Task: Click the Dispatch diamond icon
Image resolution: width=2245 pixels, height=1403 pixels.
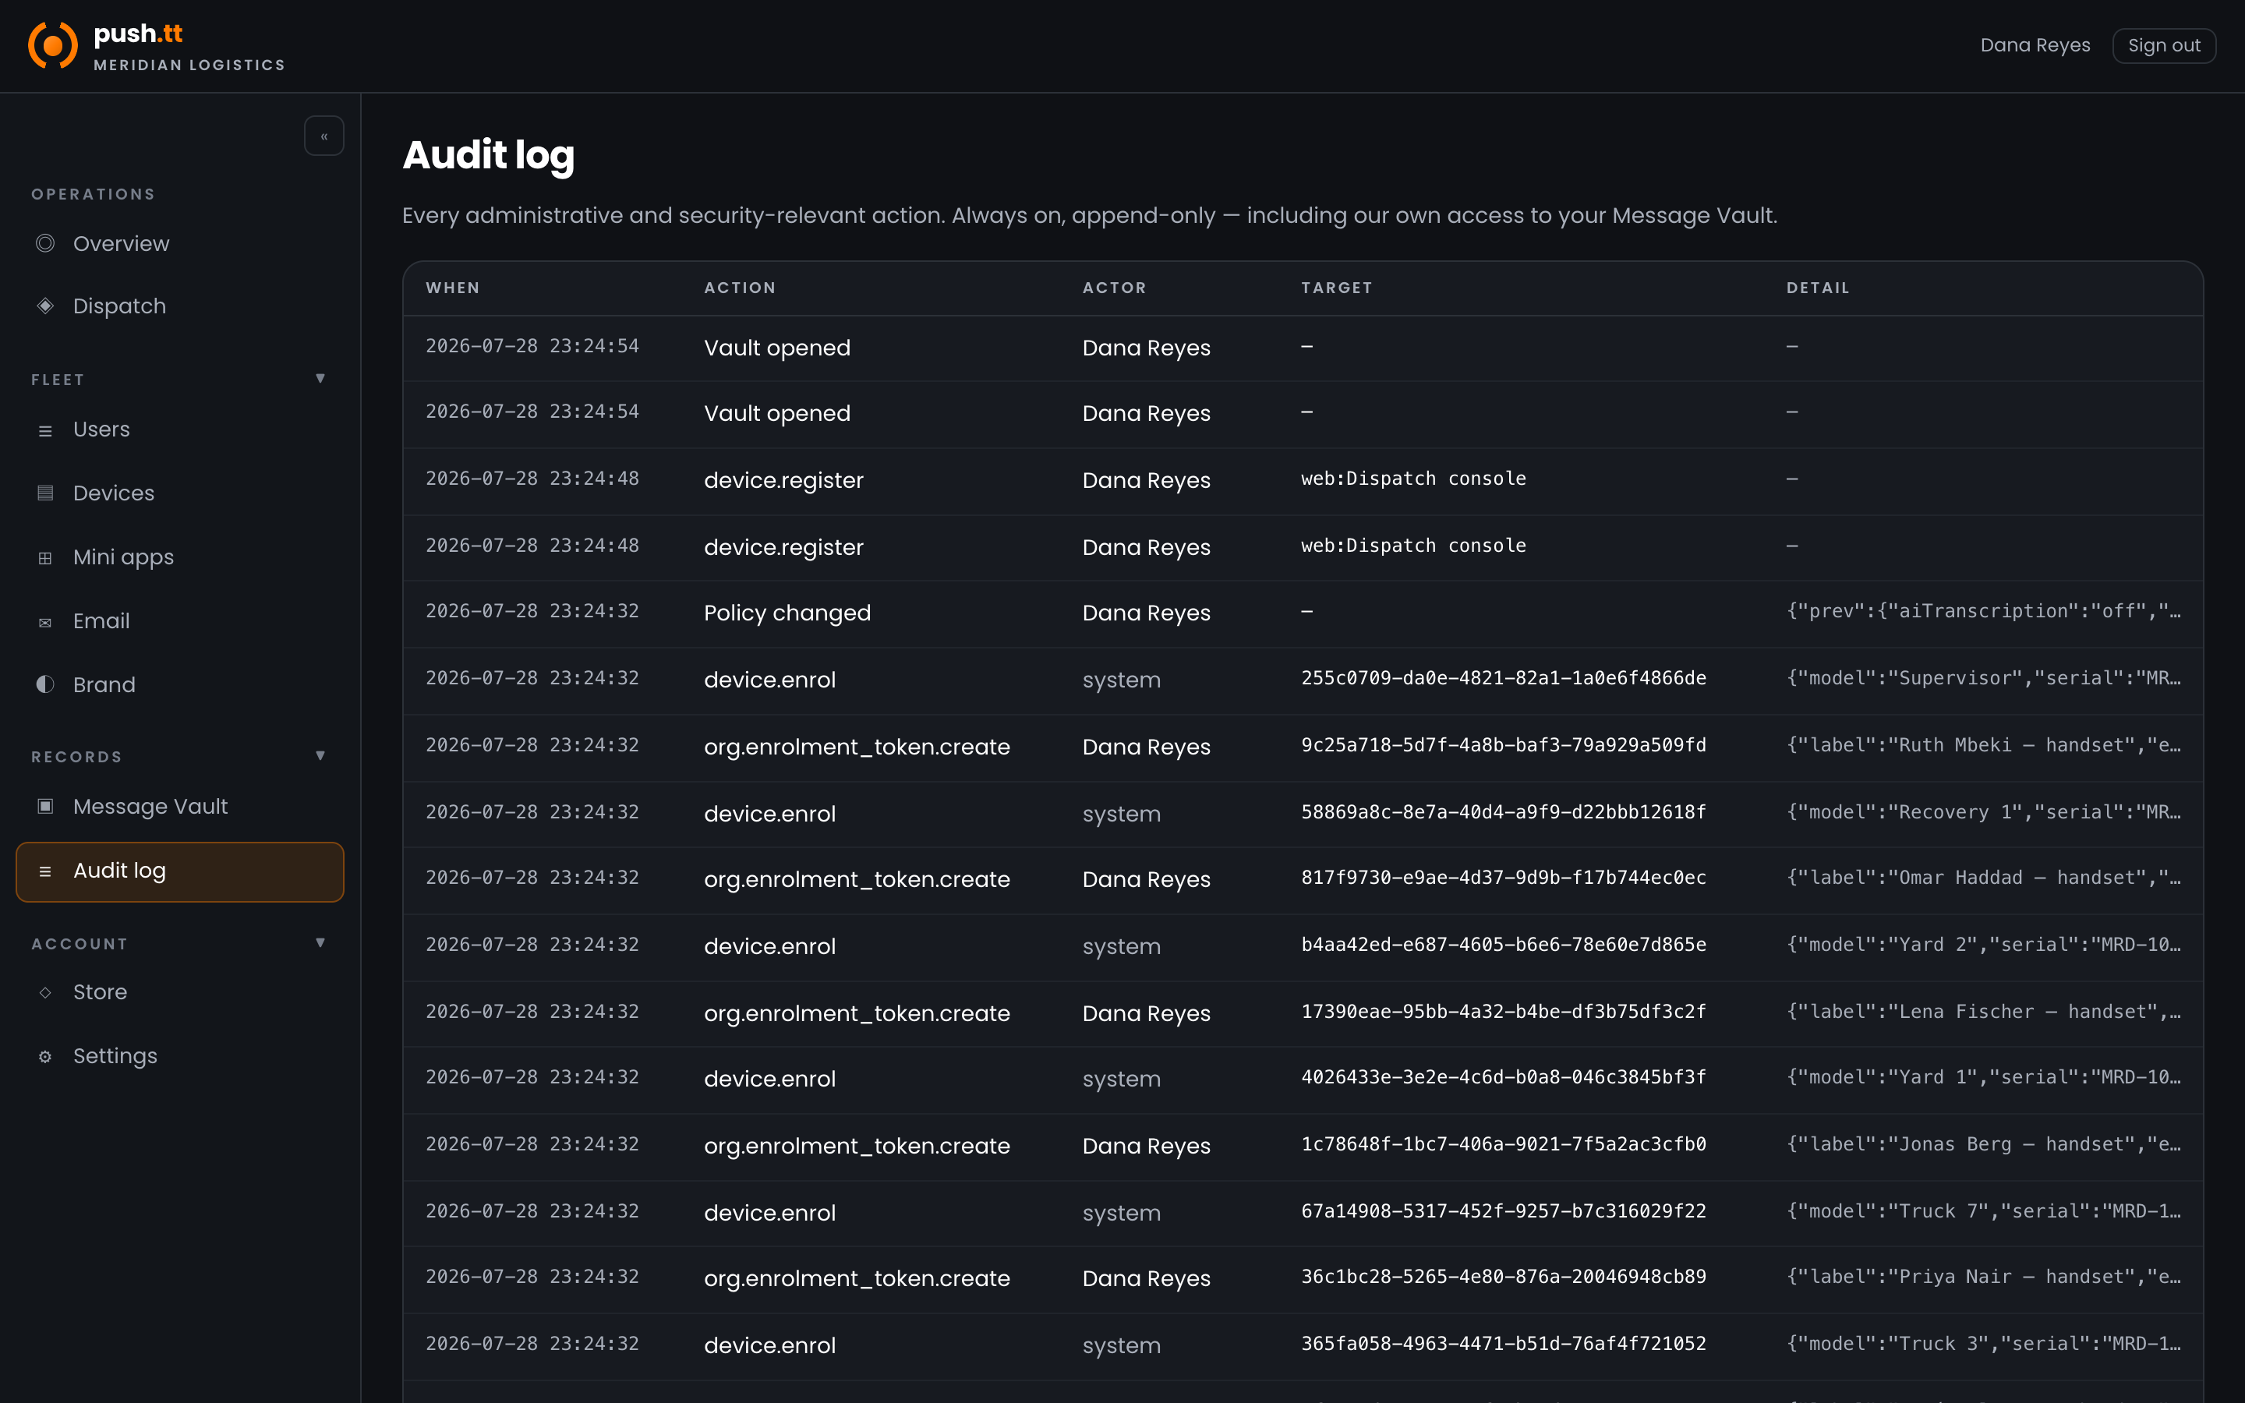Action: pos(44,306)
